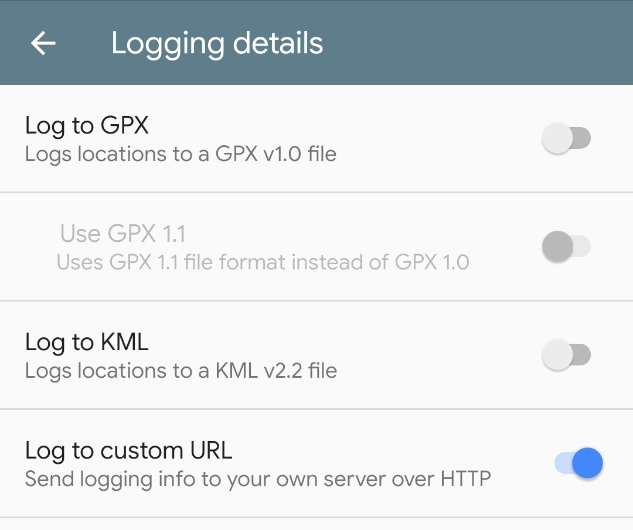Tap the back arrow icon
Screen dimensions: 633x530
coord(43,43)
